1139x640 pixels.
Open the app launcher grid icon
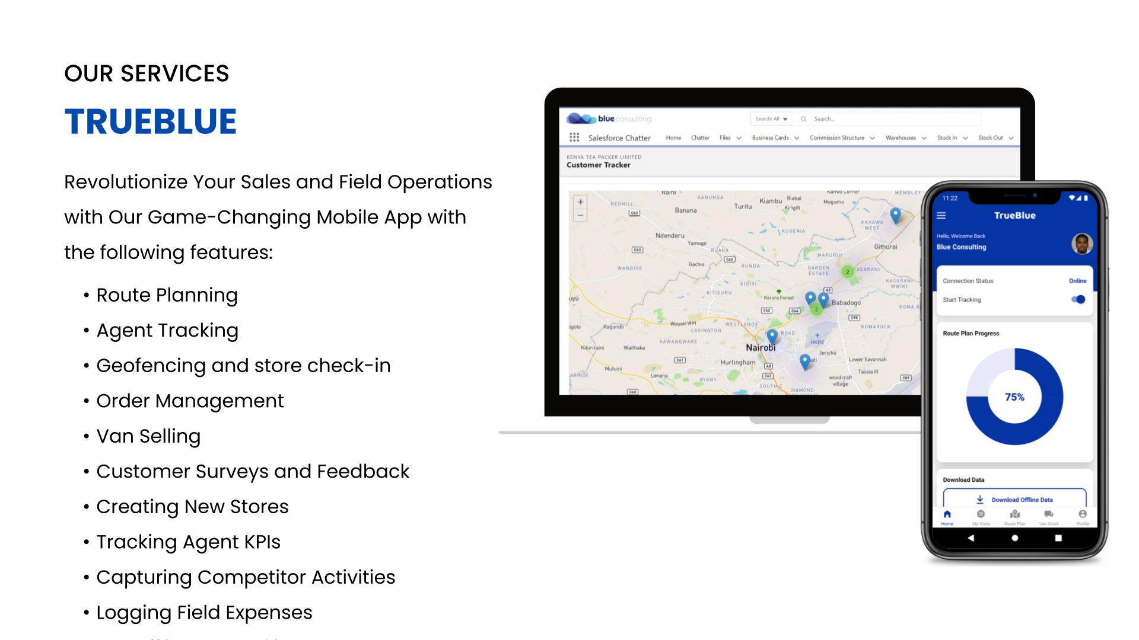(x=574, y=137)
